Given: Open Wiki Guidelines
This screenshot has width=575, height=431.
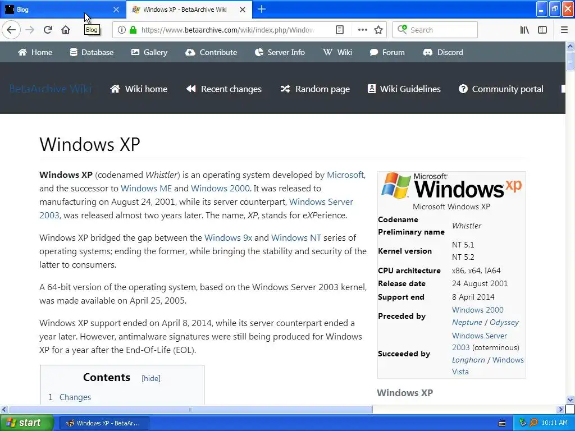Looking at the screenshot, I should tap(404, 89).
